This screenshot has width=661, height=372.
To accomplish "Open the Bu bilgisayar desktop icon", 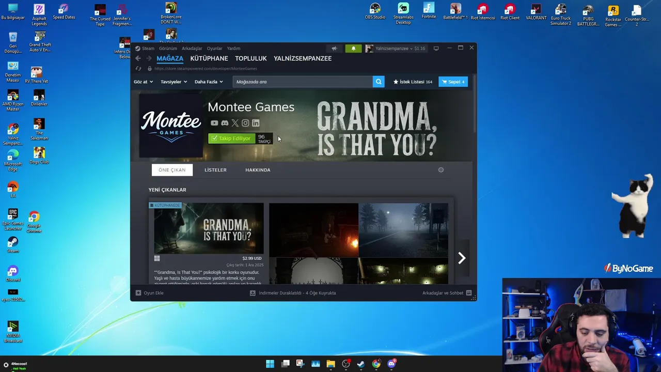I will [x=13, y=12].
